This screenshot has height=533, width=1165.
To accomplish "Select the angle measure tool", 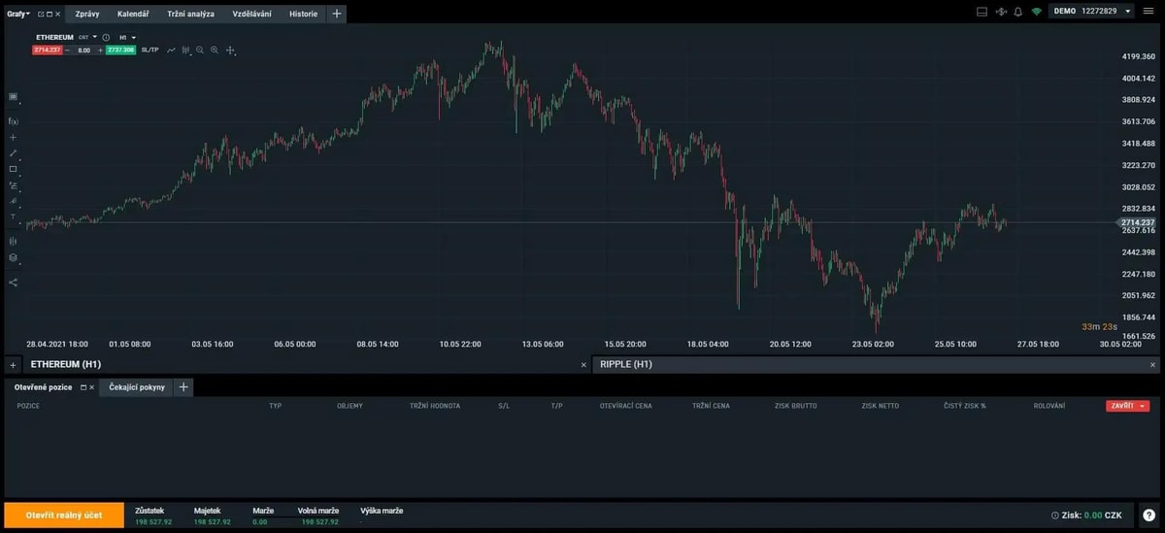I will pyautogui.click(x=13, y=200).
